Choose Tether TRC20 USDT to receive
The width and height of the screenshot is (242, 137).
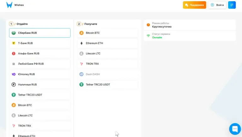click(x=107, y=84)
